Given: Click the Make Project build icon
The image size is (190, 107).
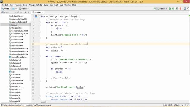Looking at the screenshot, I should click(x=155, y=9).
